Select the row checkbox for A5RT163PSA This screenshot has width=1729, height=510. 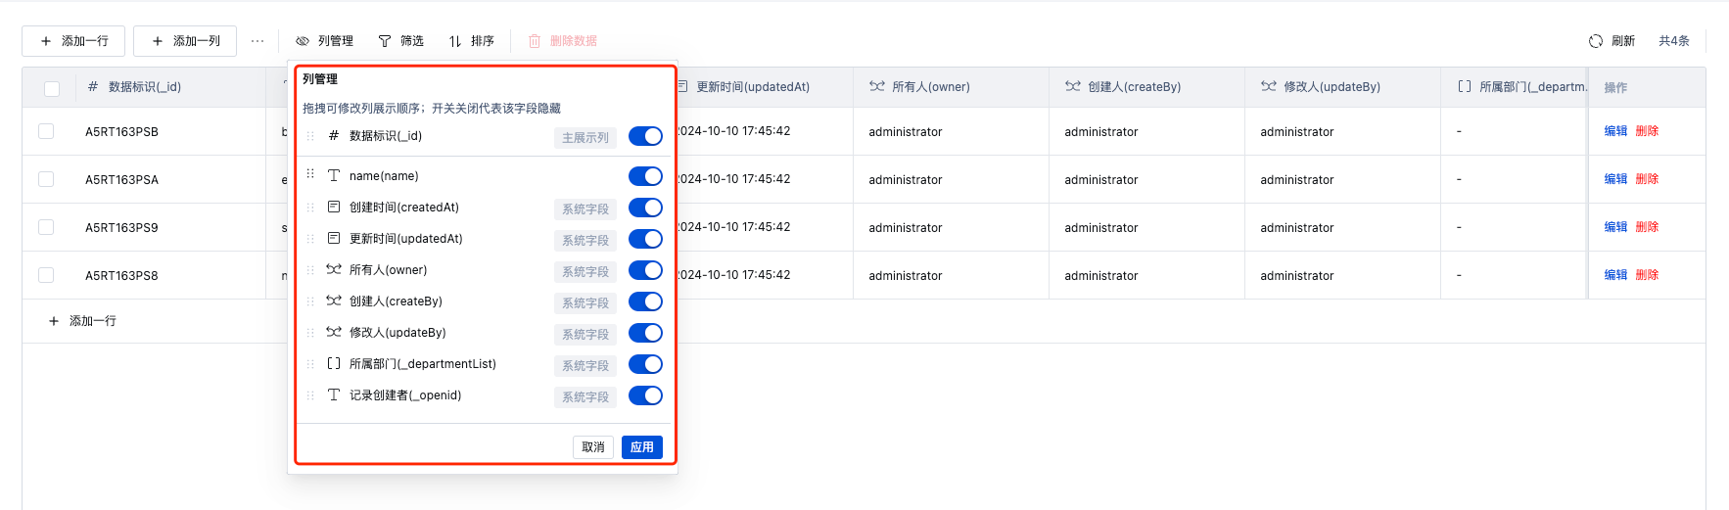point(46,179)
